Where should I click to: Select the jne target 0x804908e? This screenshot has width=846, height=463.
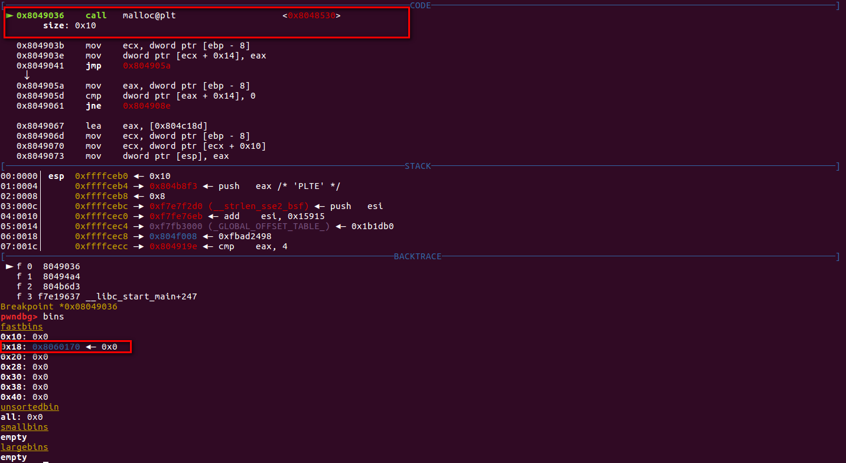pos(147,106)
